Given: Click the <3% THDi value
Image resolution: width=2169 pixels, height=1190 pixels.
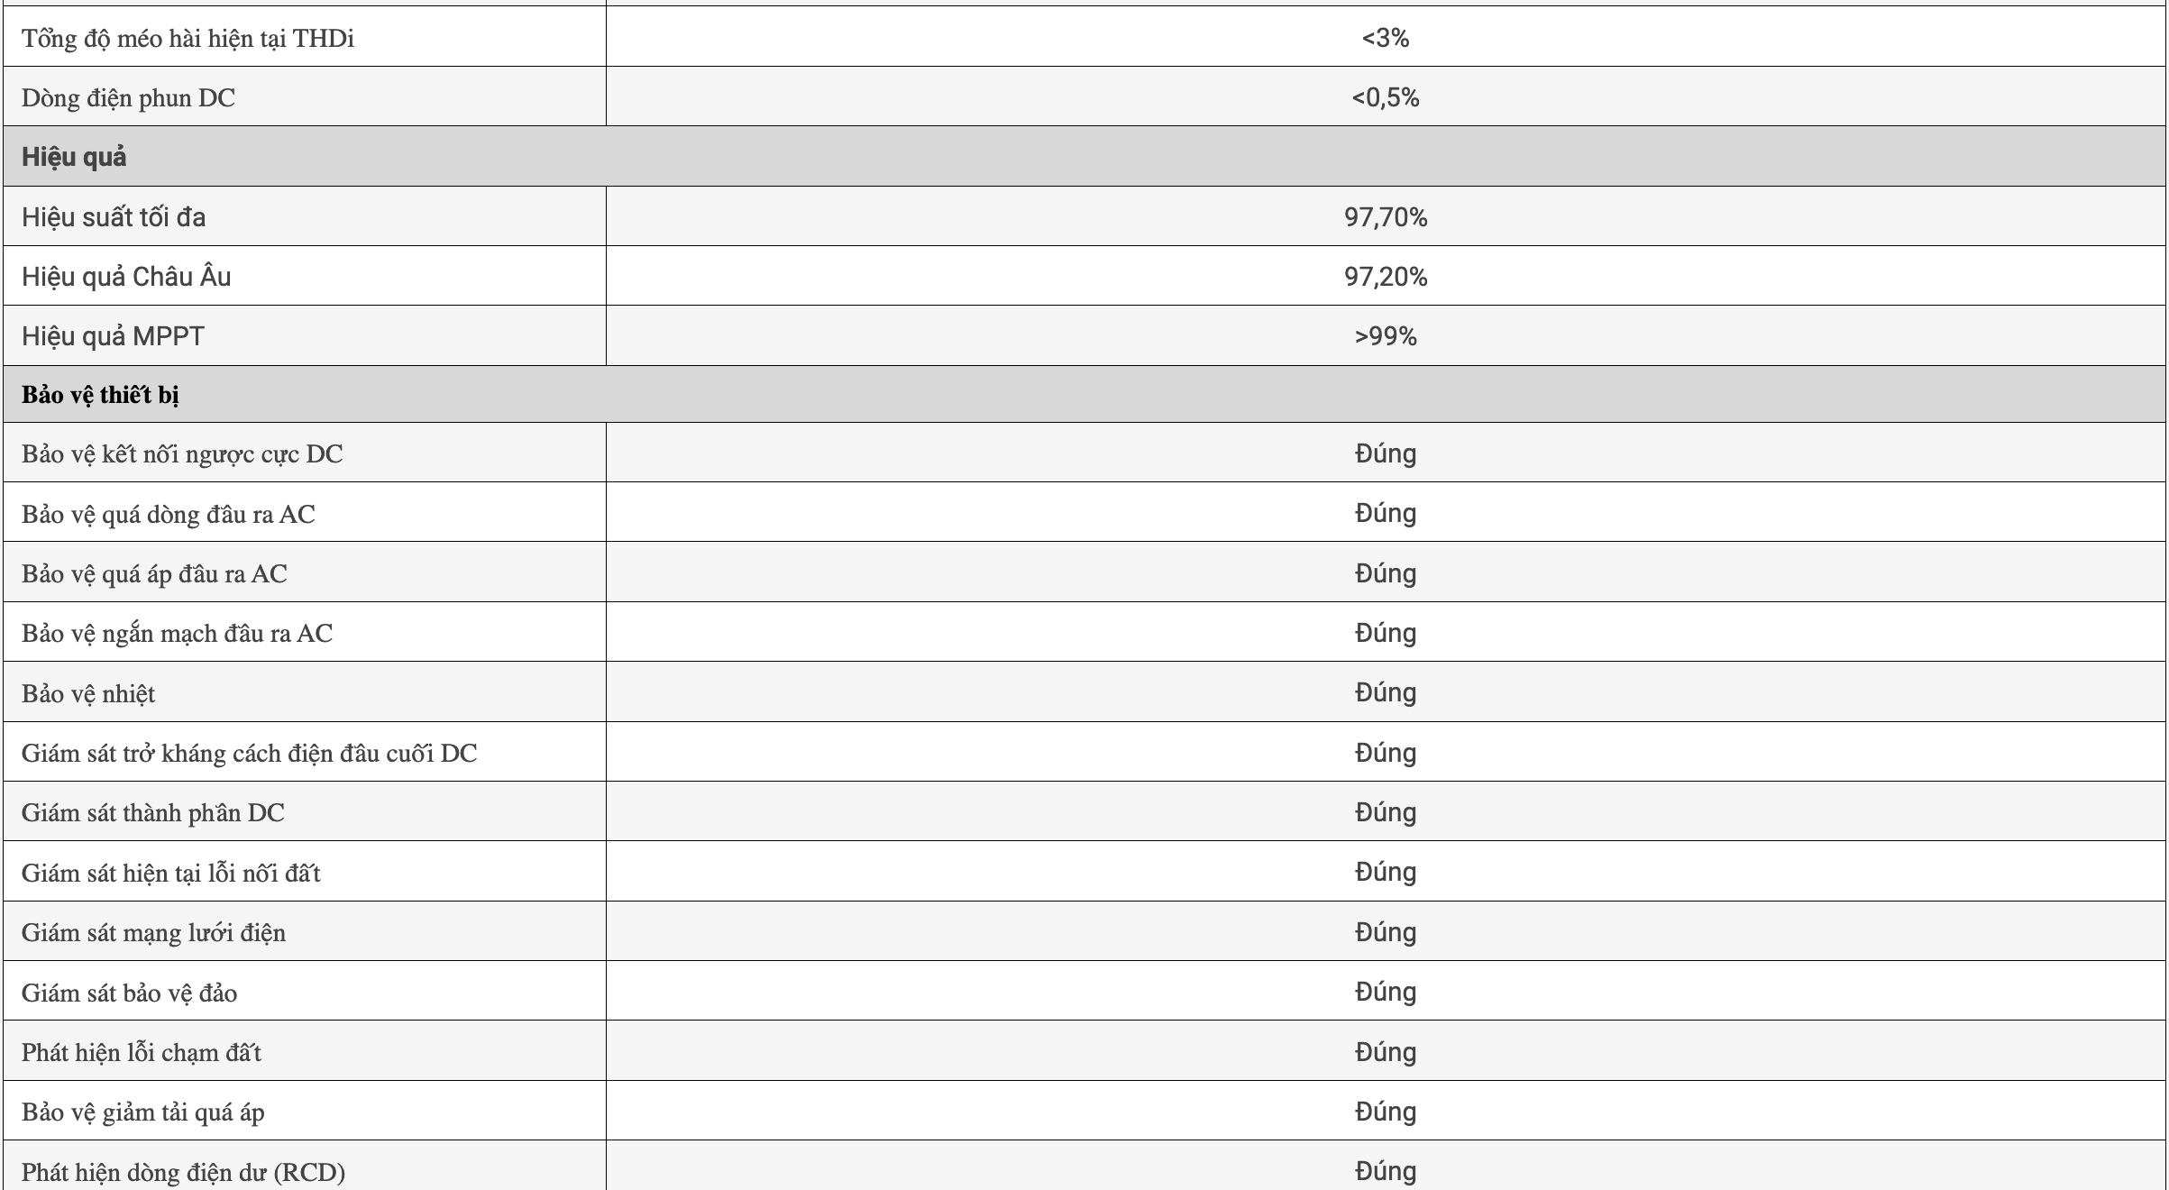Looking at the screenshot, I should (x=1386, y=38).
